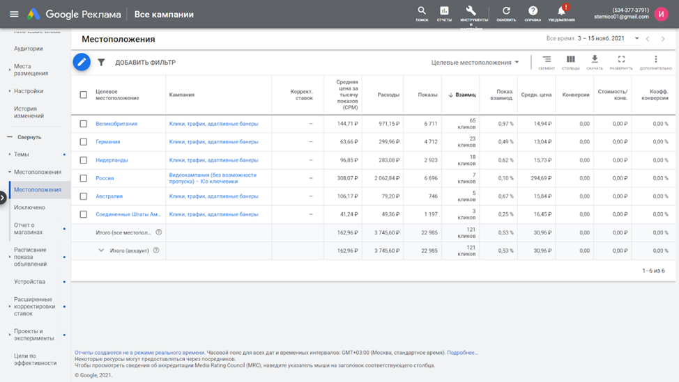Open the hamburger main menu

point(14,14)
